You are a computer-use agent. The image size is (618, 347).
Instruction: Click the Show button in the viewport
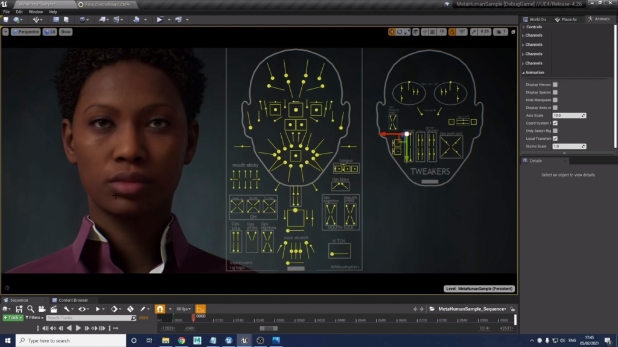pos(65,31)
